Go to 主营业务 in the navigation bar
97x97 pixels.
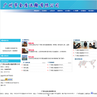[x=52, y=11]
